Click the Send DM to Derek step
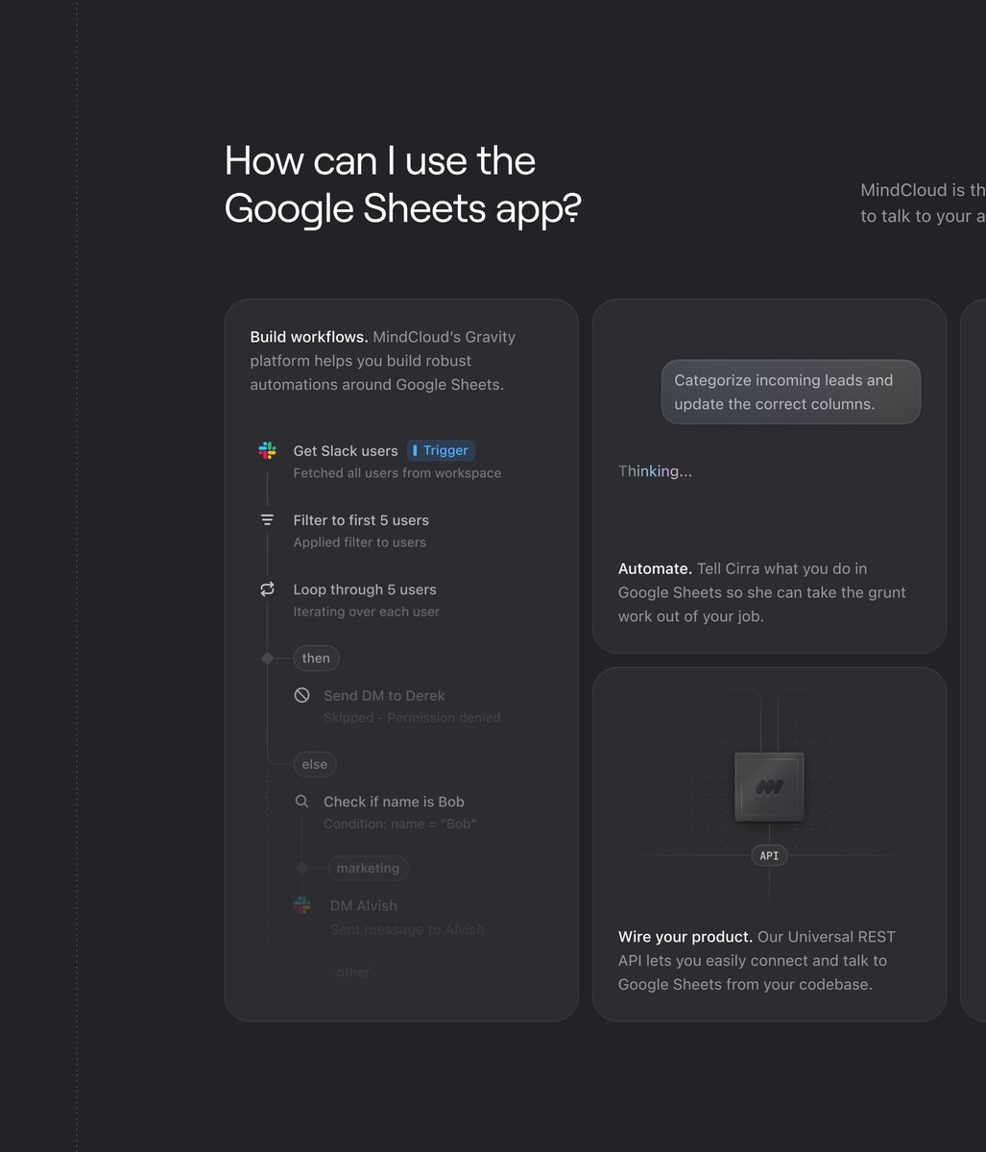986x1152 pixels. tap(384, 695)
